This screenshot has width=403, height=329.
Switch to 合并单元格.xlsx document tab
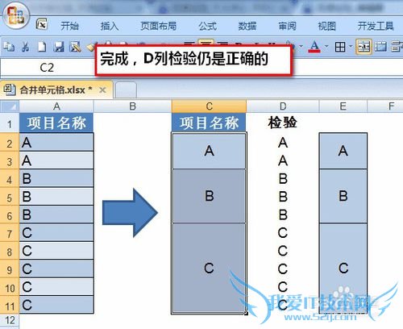[x=56, y=90]
